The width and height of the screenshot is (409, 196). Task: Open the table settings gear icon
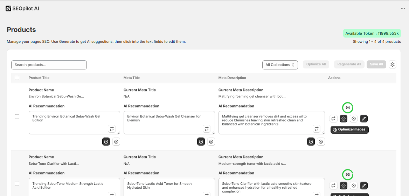[393, 65]
